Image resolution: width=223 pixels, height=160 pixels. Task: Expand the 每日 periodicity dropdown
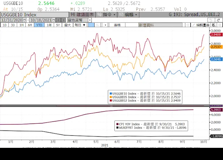(80, 25)
